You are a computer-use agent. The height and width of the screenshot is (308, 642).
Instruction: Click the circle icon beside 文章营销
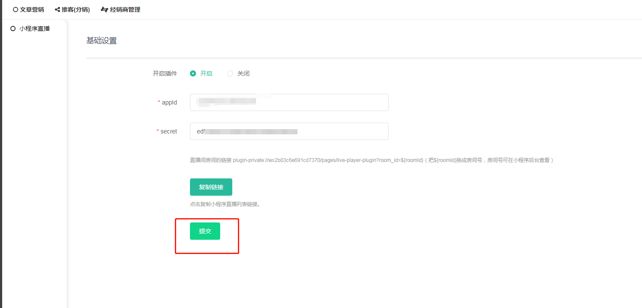point(16,10)
